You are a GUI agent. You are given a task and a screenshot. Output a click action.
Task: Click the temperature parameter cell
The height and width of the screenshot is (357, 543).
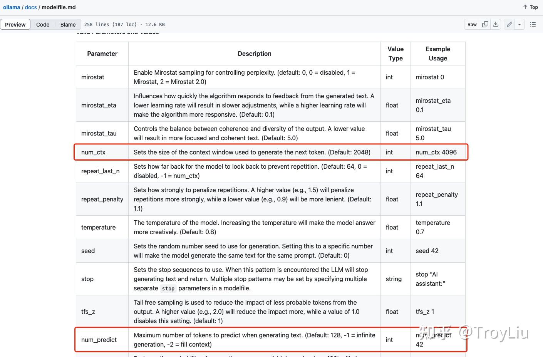click(98, 227)
